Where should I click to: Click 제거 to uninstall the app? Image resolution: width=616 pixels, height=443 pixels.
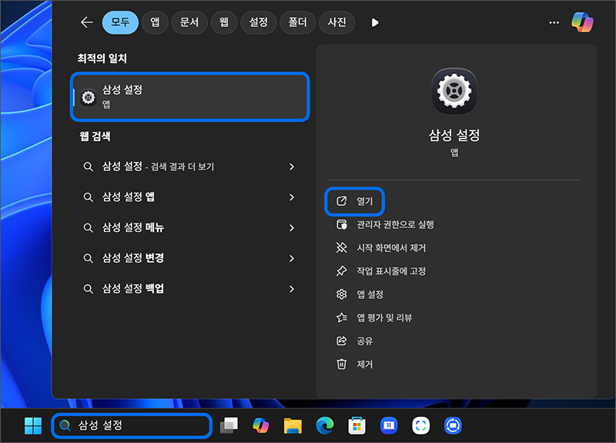click(x=354, y=364)
